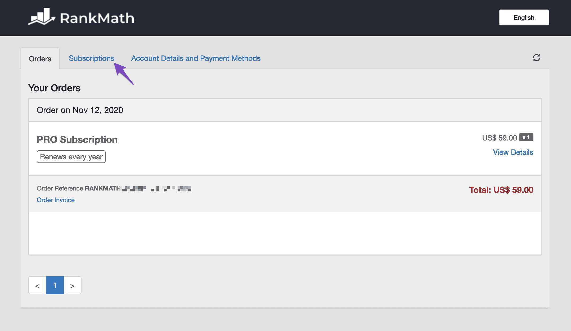Open Account Details and Payment Methods
Viewport: 571px width, 331px height.
pyautogui.click(x=195, y=58)
